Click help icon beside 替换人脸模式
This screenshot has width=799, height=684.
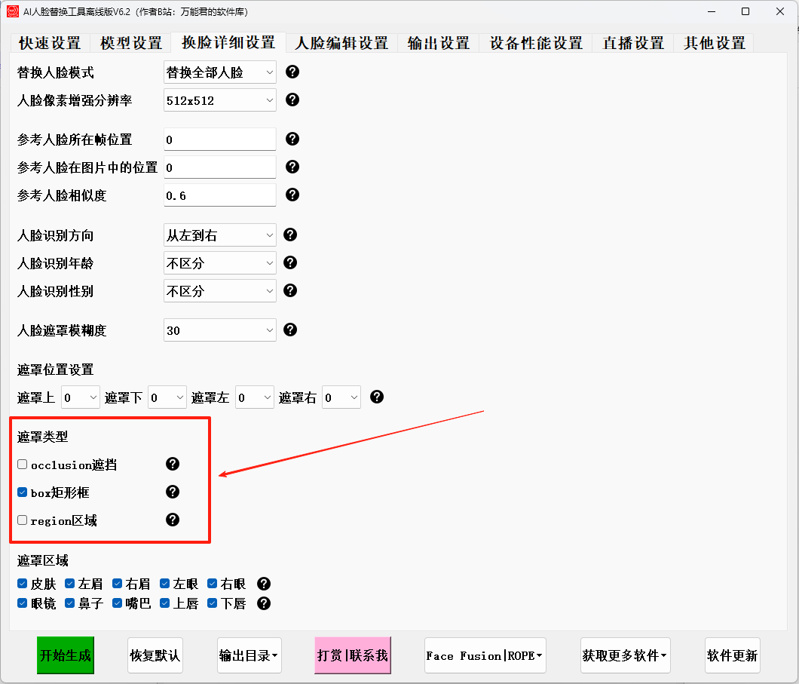[x=292, y=72]
